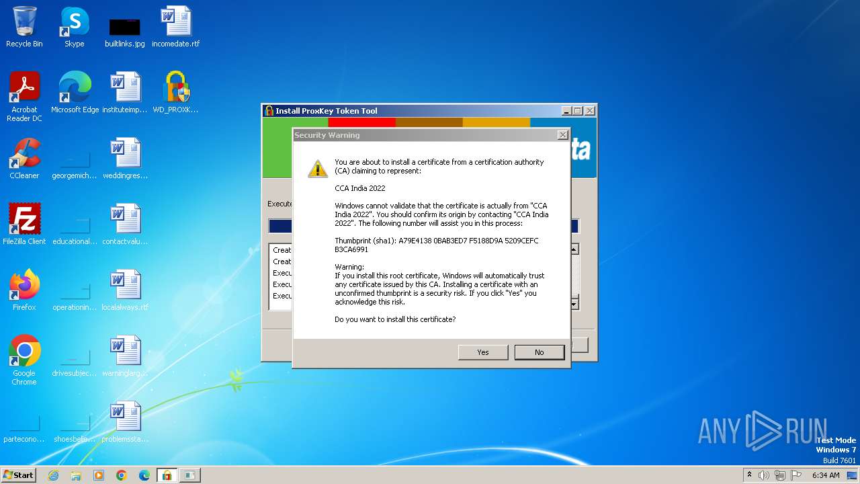Image resolution: width=860 pixels, height=484 pixels.
Task: Launch Internet Explorer from taskbar
Action: pos(54,475)
